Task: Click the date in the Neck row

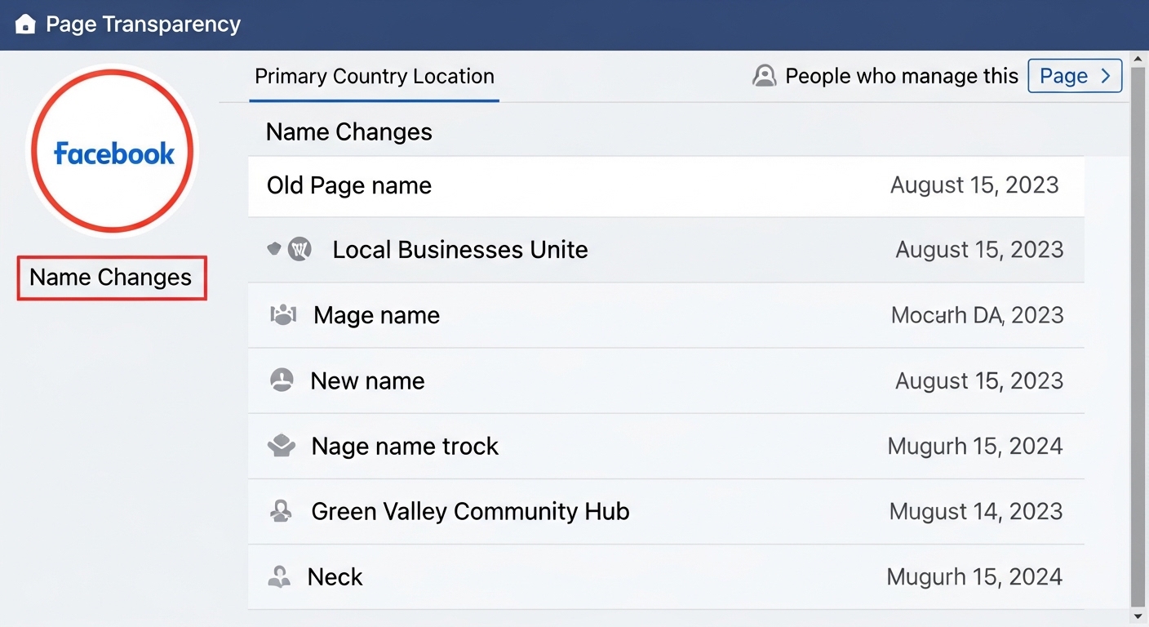Action: [x=974, y=577]
